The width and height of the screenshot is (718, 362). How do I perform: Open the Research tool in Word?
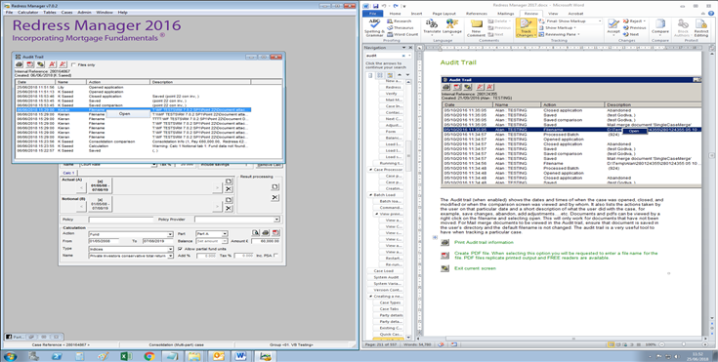click(400, 21)
